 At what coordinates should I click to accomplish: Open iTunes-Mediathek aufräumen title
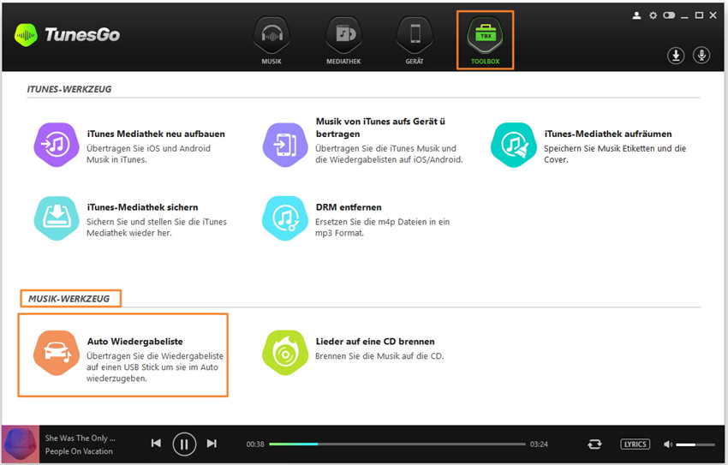coord(608,134)
